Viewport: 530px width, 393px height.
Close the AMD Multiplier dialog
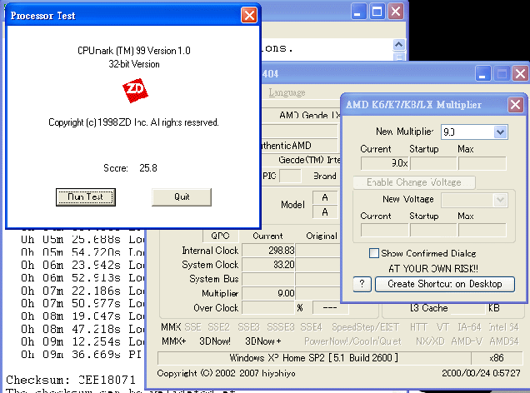point(516,105)
